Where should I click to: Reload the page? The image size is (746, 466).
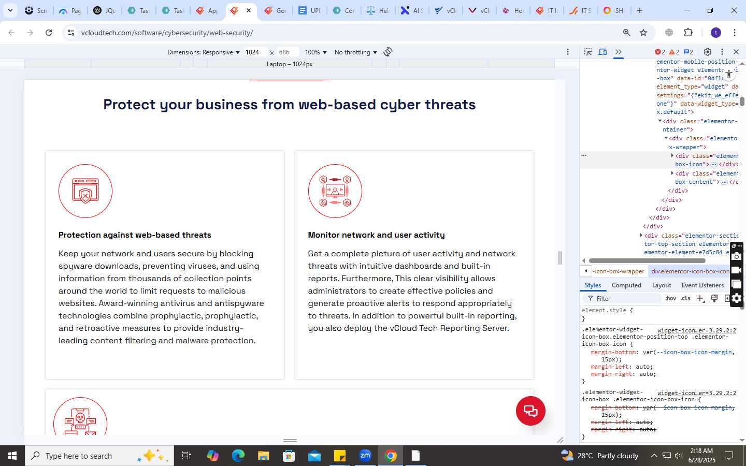point(49,33)
